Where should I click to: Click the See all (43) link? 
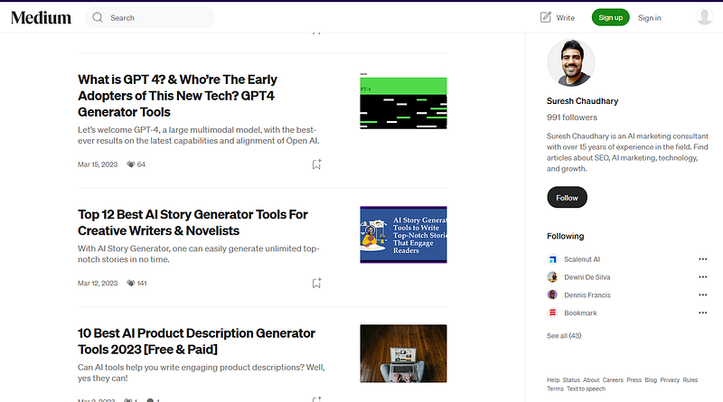564,336
